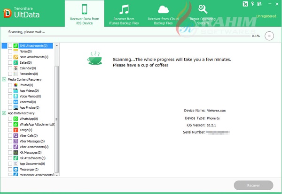Screen dimensions: 282x194
Task: Click the shopping cart purchase icon
Action: [x=245, y=4]
